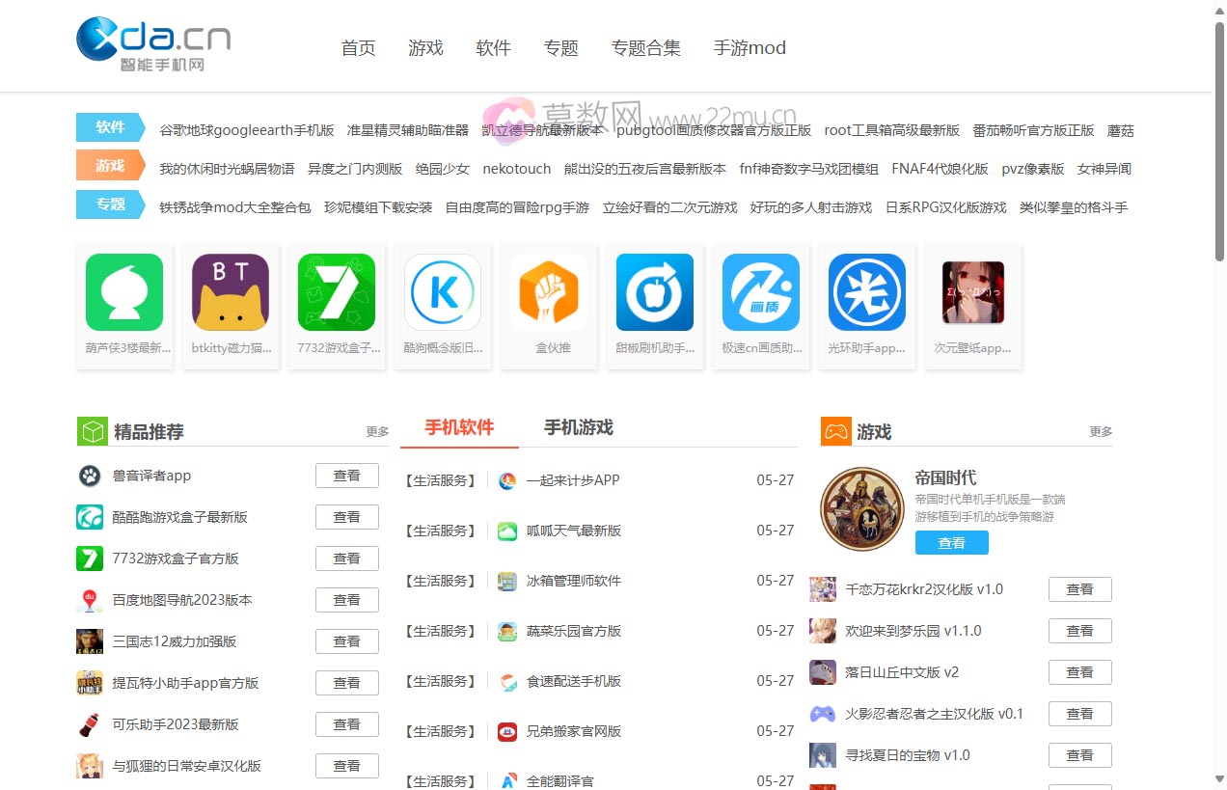
Task: Open the 7732游戏盒子 app icon
Action: coord(337,292)
